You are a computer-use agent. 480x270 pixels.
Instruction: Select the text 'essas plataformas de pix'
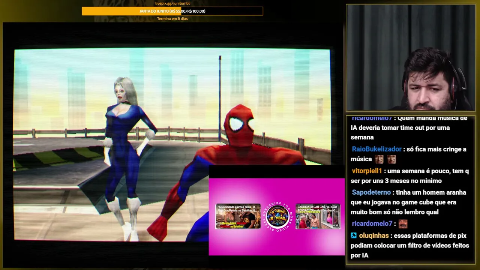point(430,236)
